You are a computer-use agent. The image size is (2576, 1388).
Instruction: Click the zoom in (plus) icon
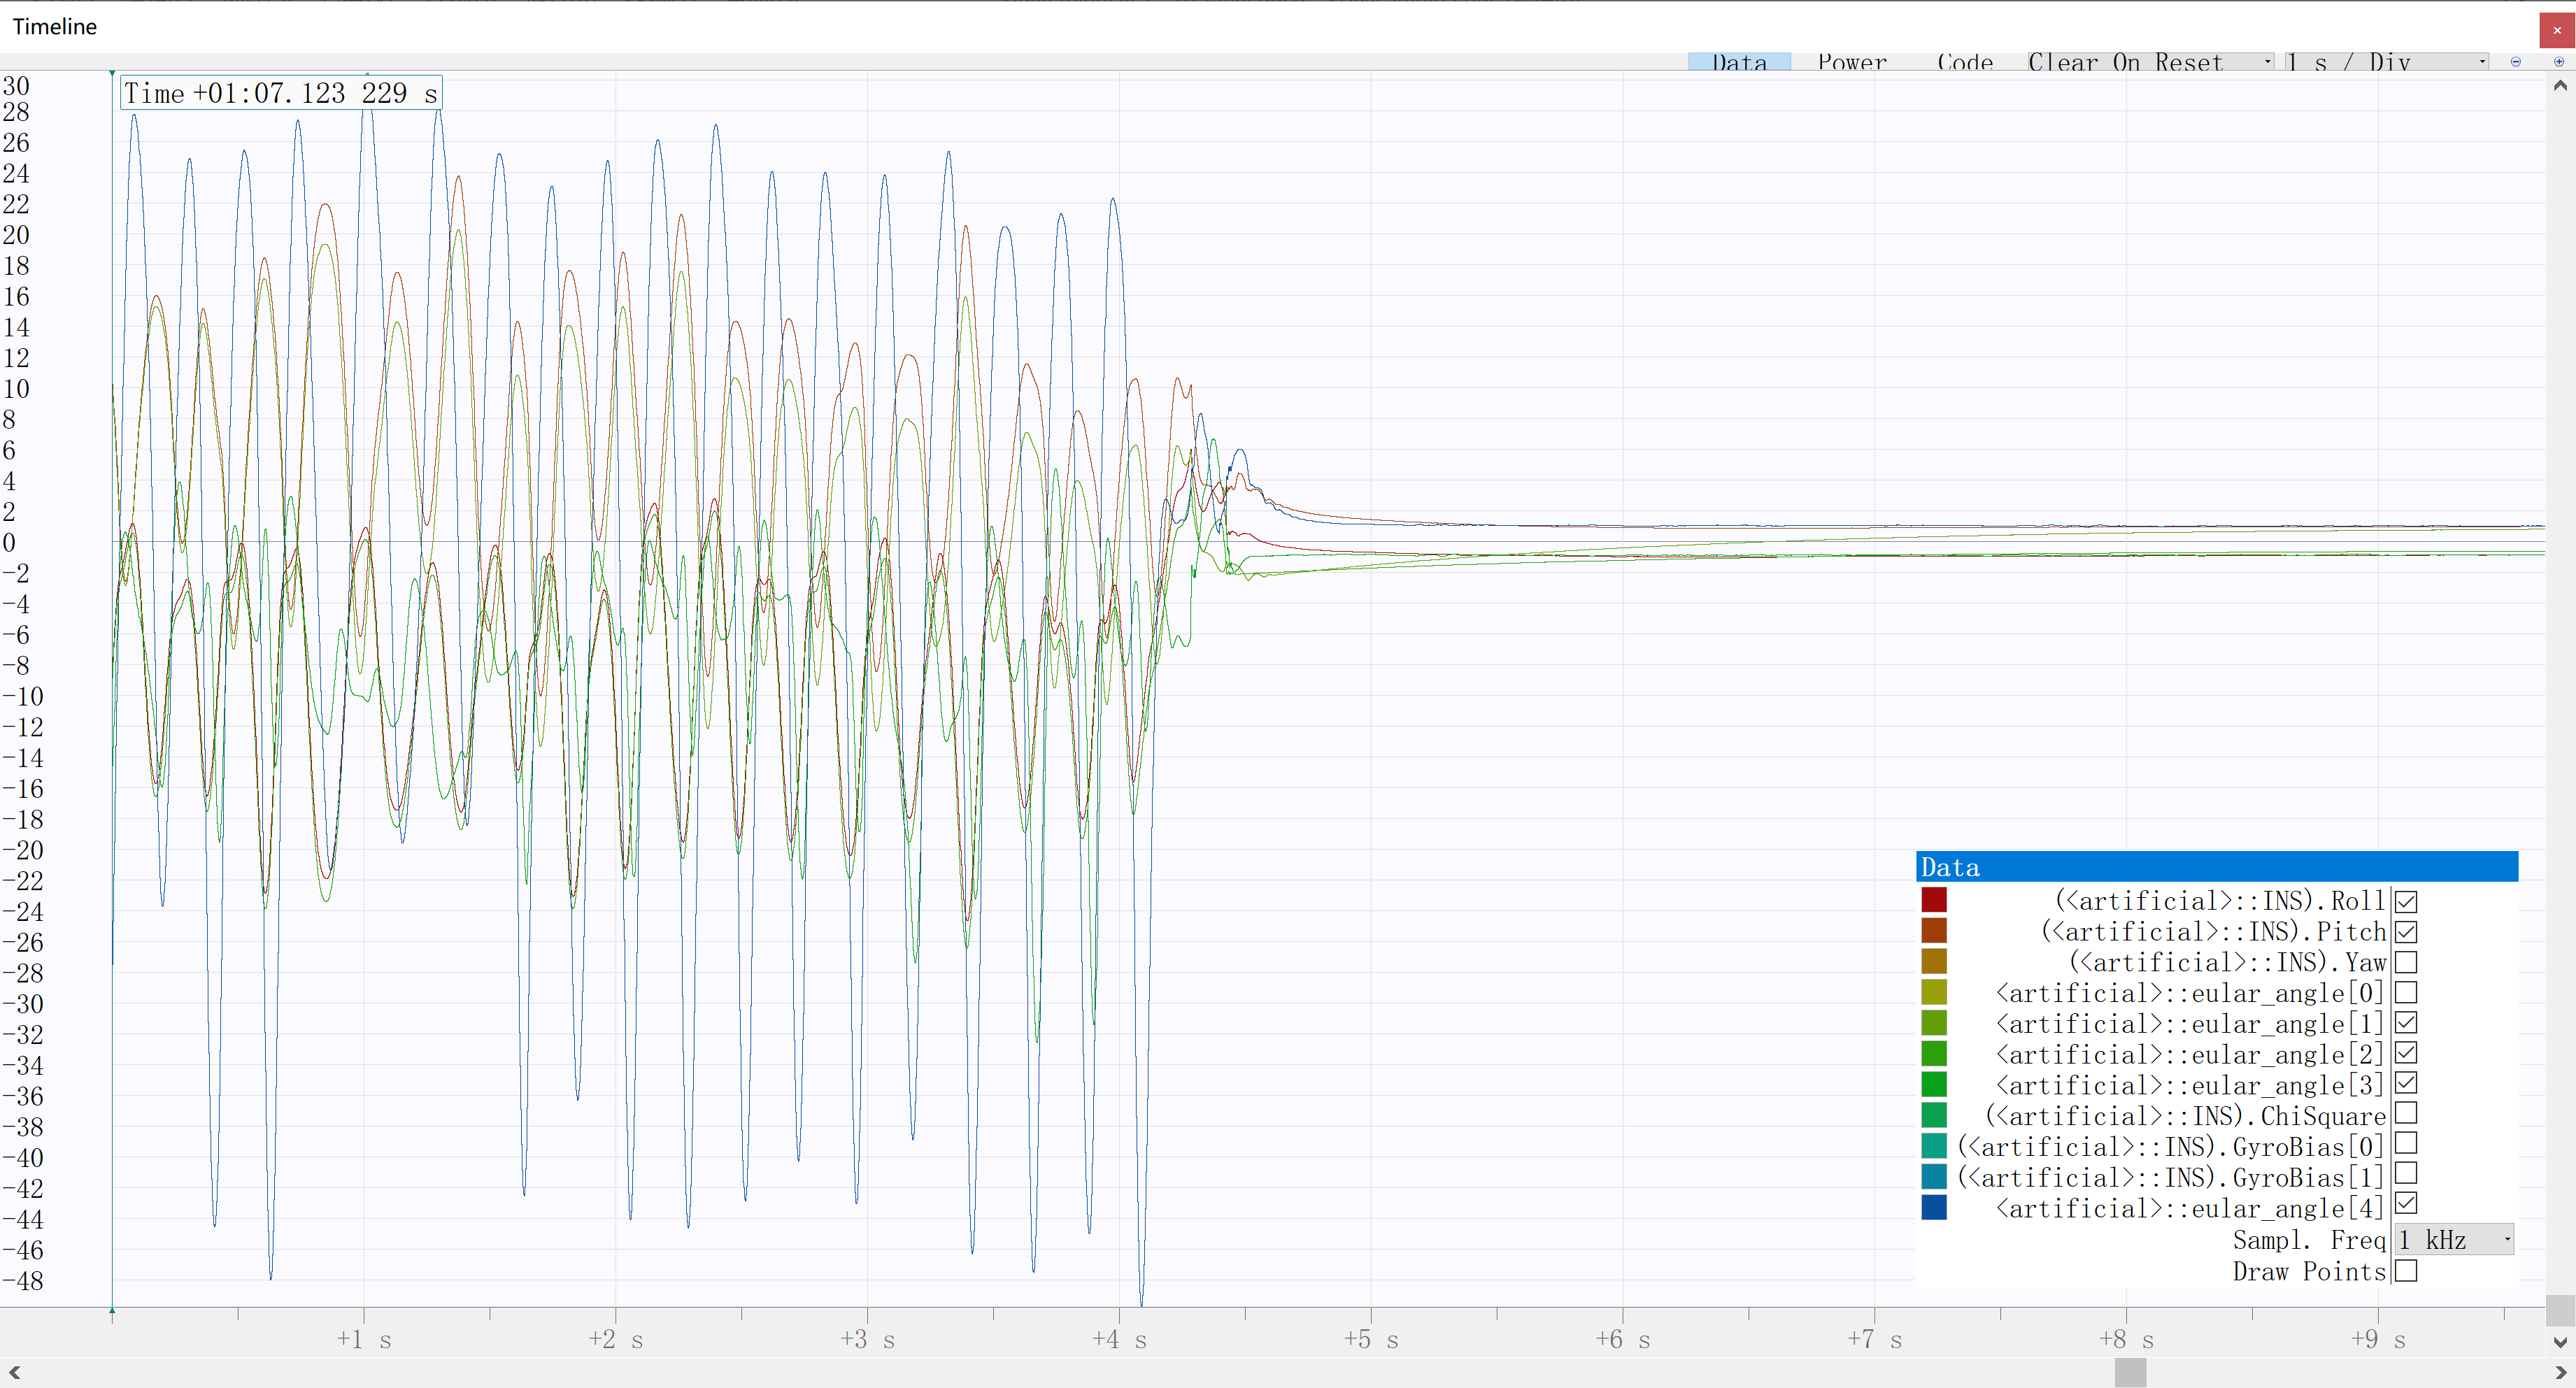[2559, 62]
